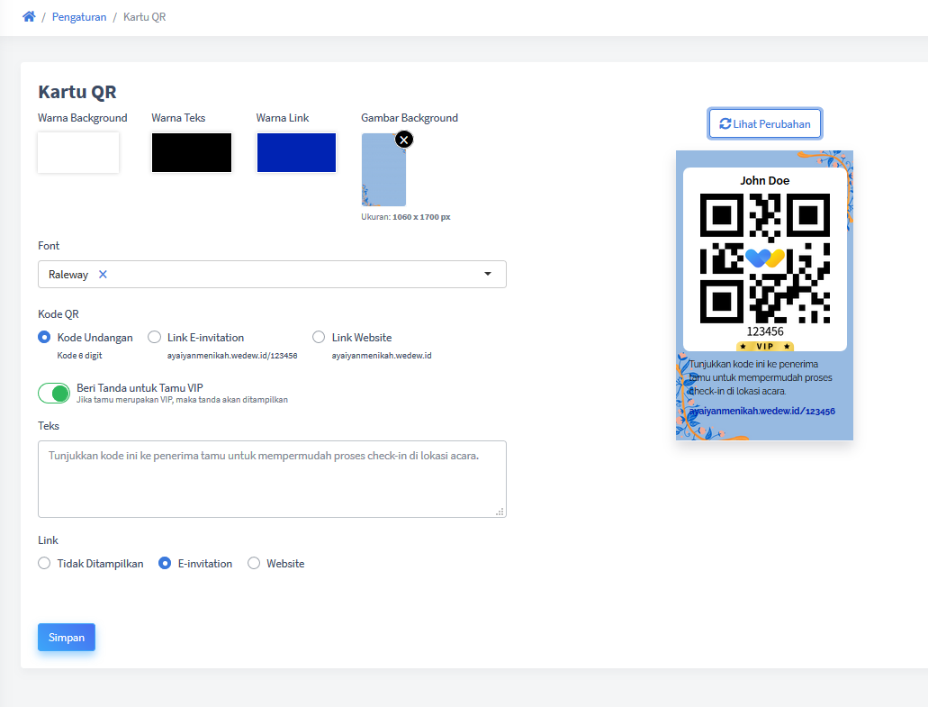The width and height of the screenshot is (928, 707).
Task: Clear the Raleway font selection
Action: coord(103,274)
